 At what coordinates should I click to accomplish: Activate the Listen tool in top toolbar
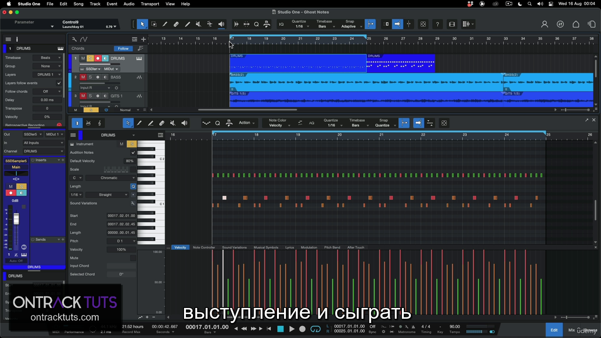coord(221,24)
